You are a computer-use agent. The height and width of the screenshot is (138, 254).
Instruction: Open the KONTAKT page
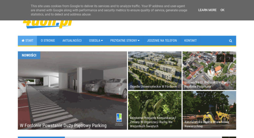pos(190,40)
